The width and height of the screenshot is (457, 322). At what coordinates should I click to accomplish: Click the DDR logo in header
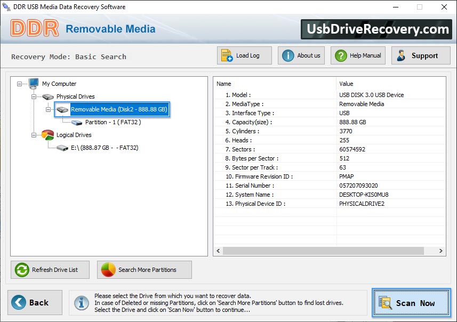click(x=34, y=28)
